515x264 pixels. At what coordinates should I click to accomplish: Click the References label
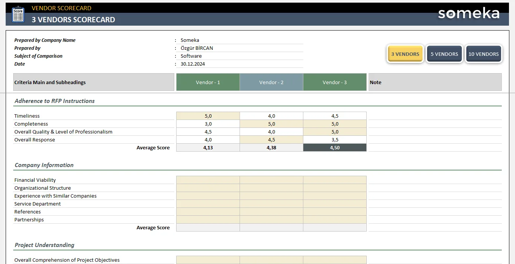tap(28, 212)
